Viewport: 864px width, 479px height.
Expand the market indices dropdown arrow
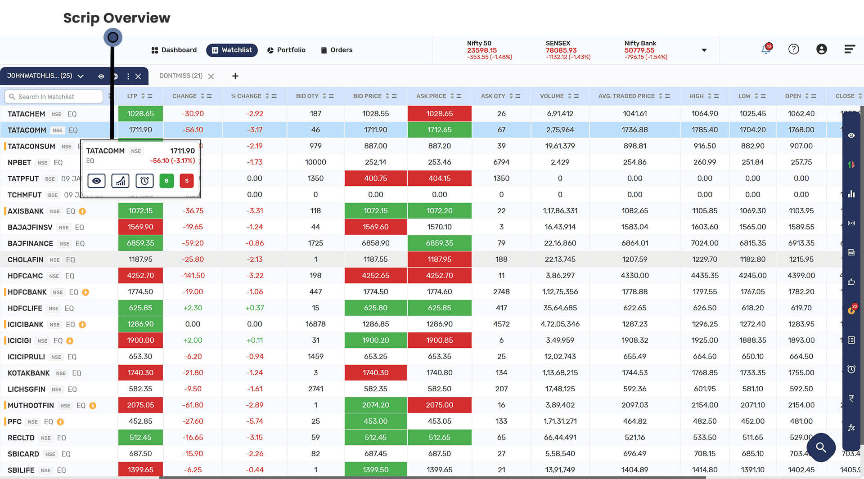[704, 50]
